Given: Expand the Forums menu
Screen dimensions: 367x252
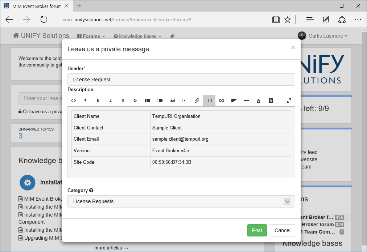Looking at the screenshot, I should pos(91,36).
